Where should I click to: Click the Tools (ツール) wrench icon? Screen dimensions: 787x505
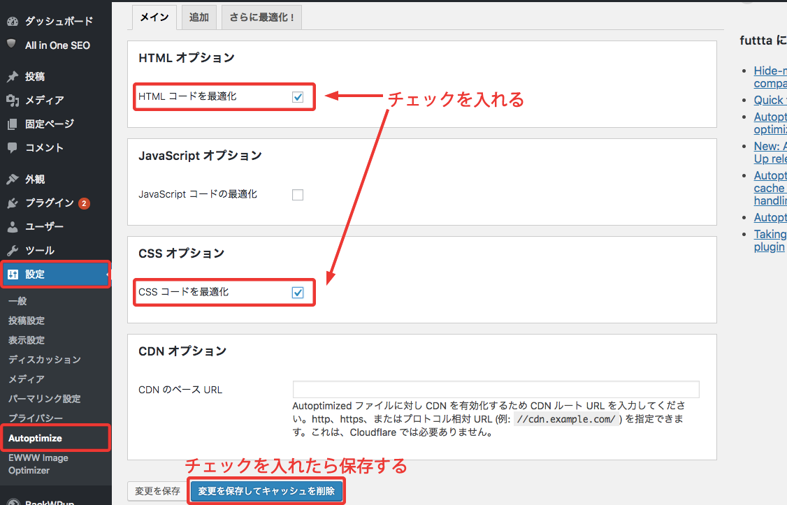(12, 251)
